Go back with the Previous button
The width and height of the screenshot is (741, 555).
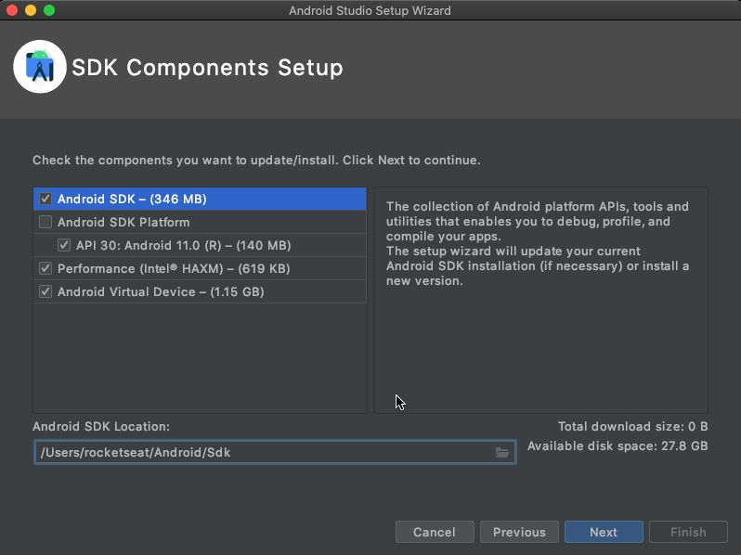[519, 532]
